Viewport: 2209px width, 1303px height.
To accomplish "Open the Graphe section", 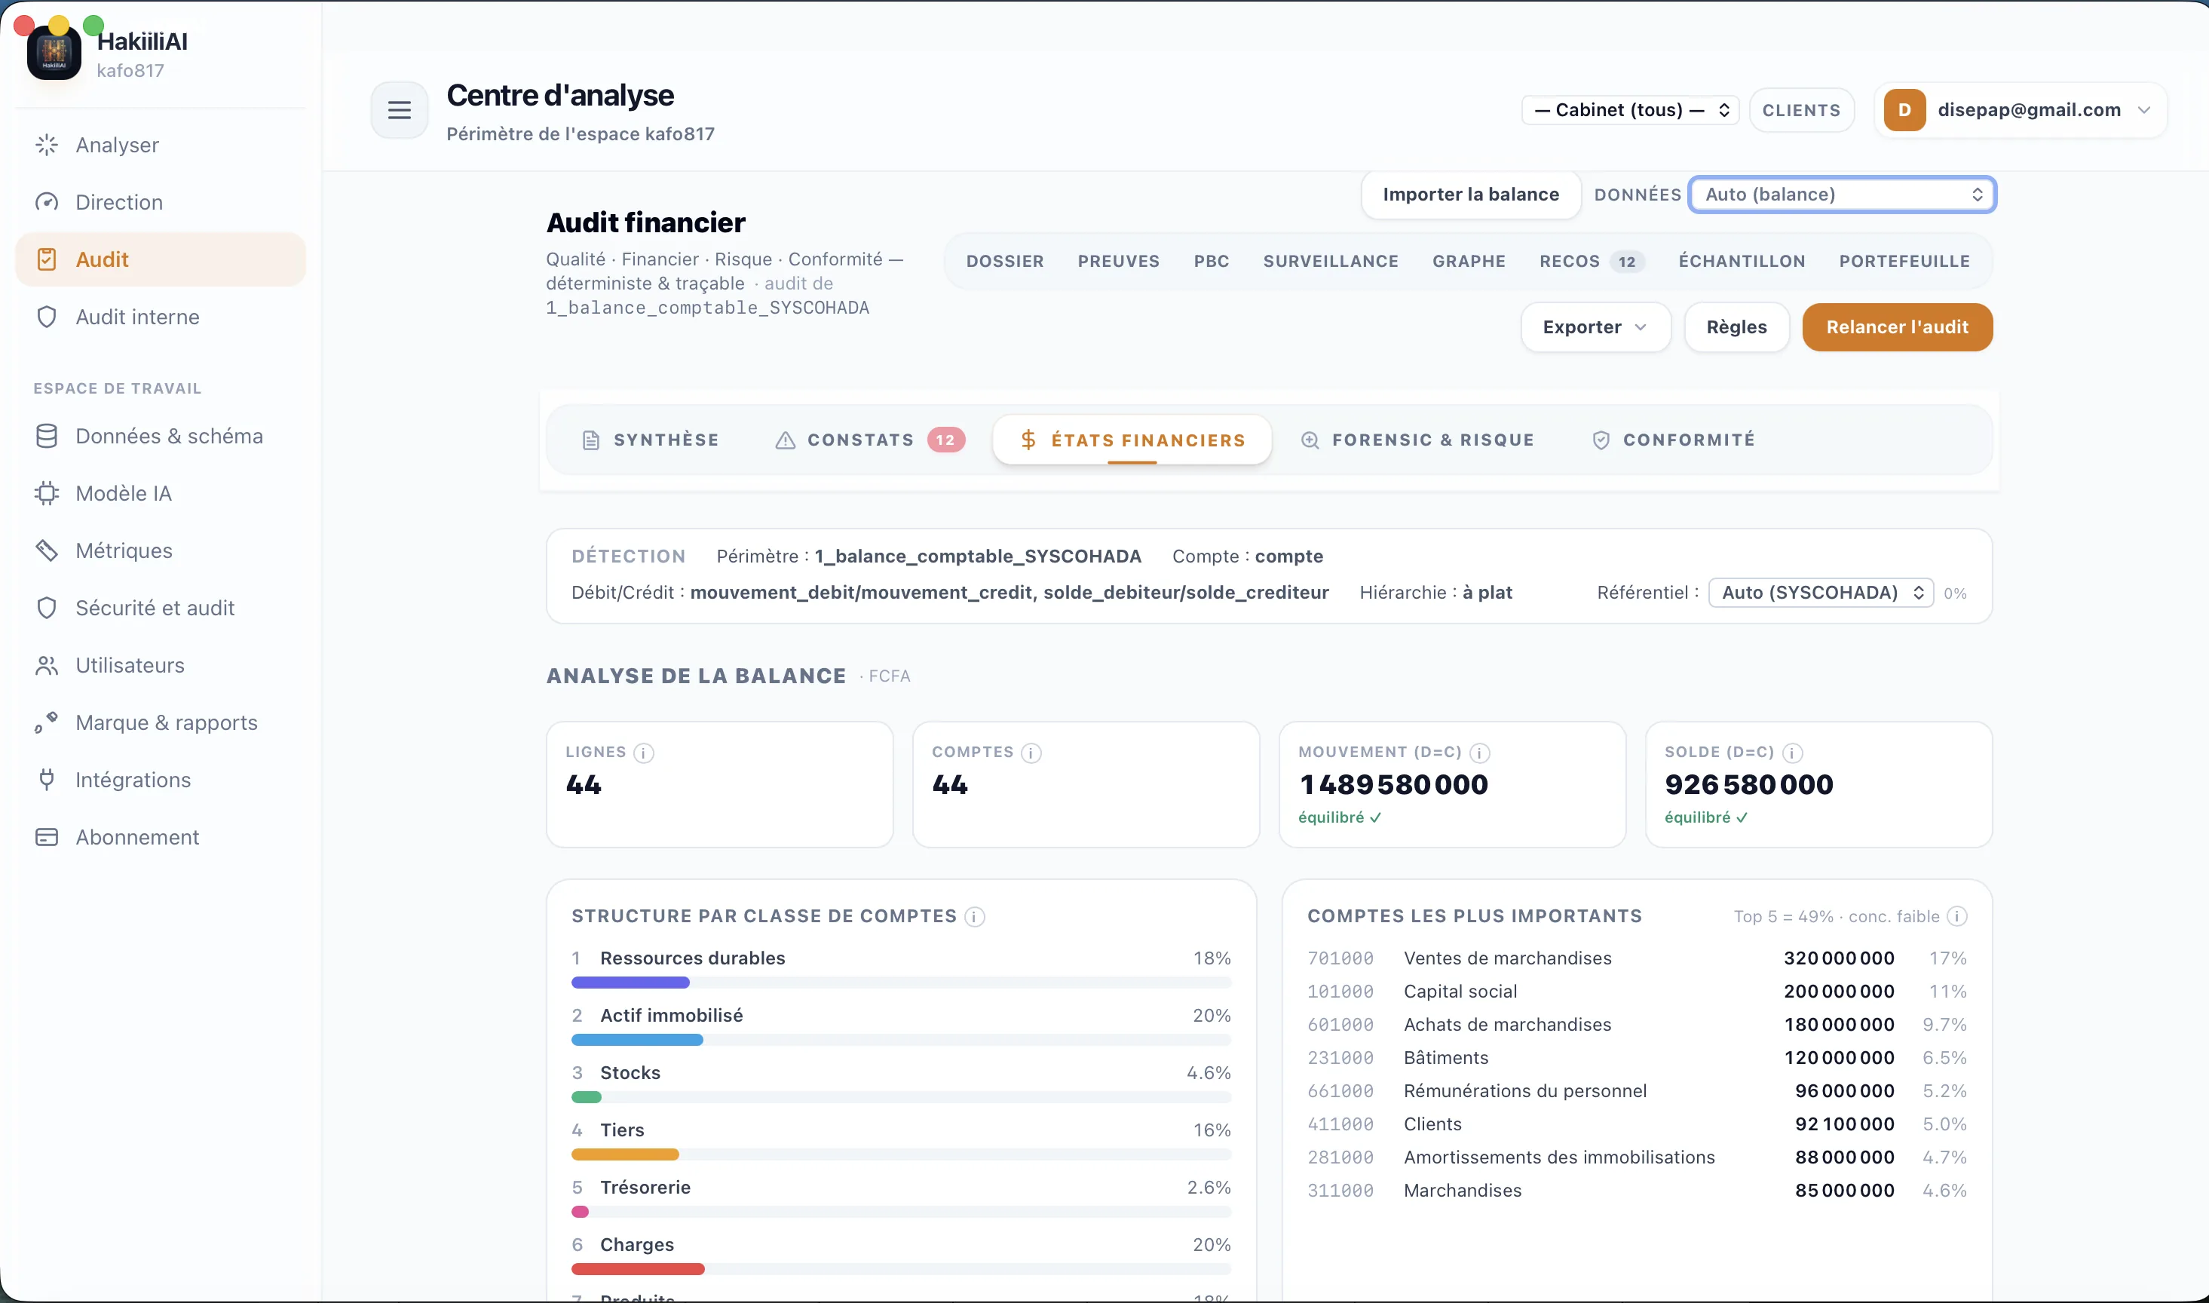I will point(1469,261).
